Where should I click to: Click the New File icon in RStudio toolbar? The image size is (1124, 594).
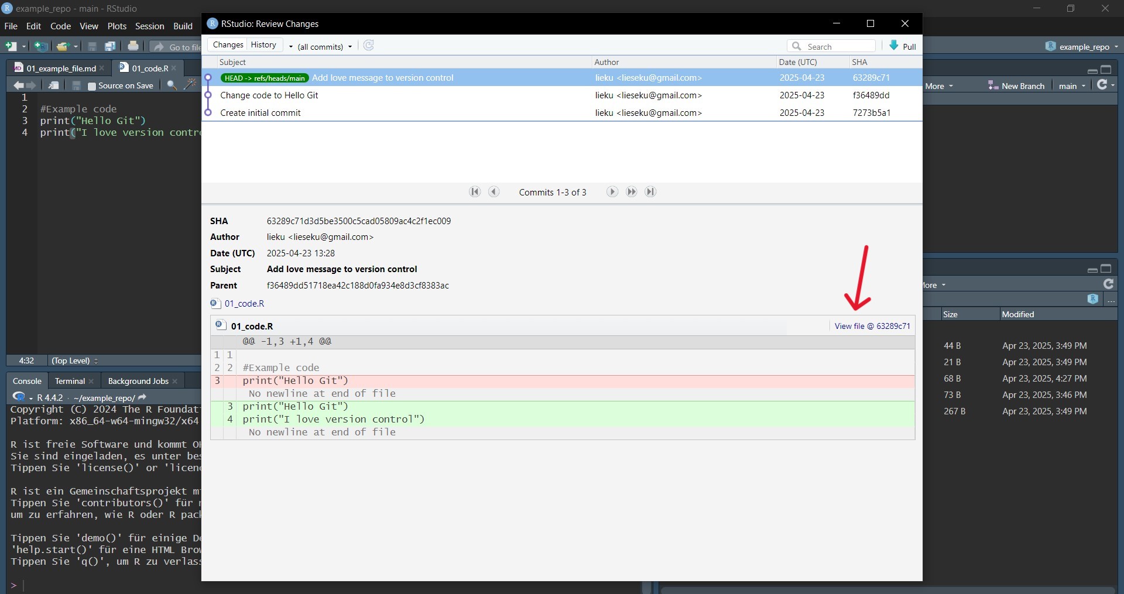click(11, 46)
